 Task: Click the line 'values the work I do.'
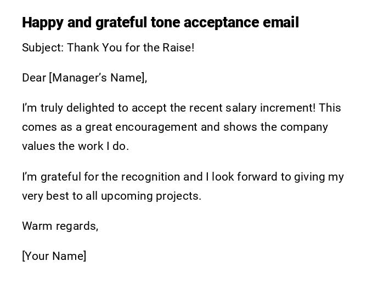pyautogui.click(x=75, y=146)
